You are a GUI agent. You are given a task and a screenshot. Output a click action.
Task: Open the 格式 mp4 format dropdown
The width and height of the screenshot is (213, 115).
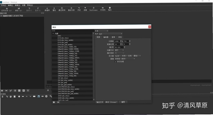tap(110, 34)
